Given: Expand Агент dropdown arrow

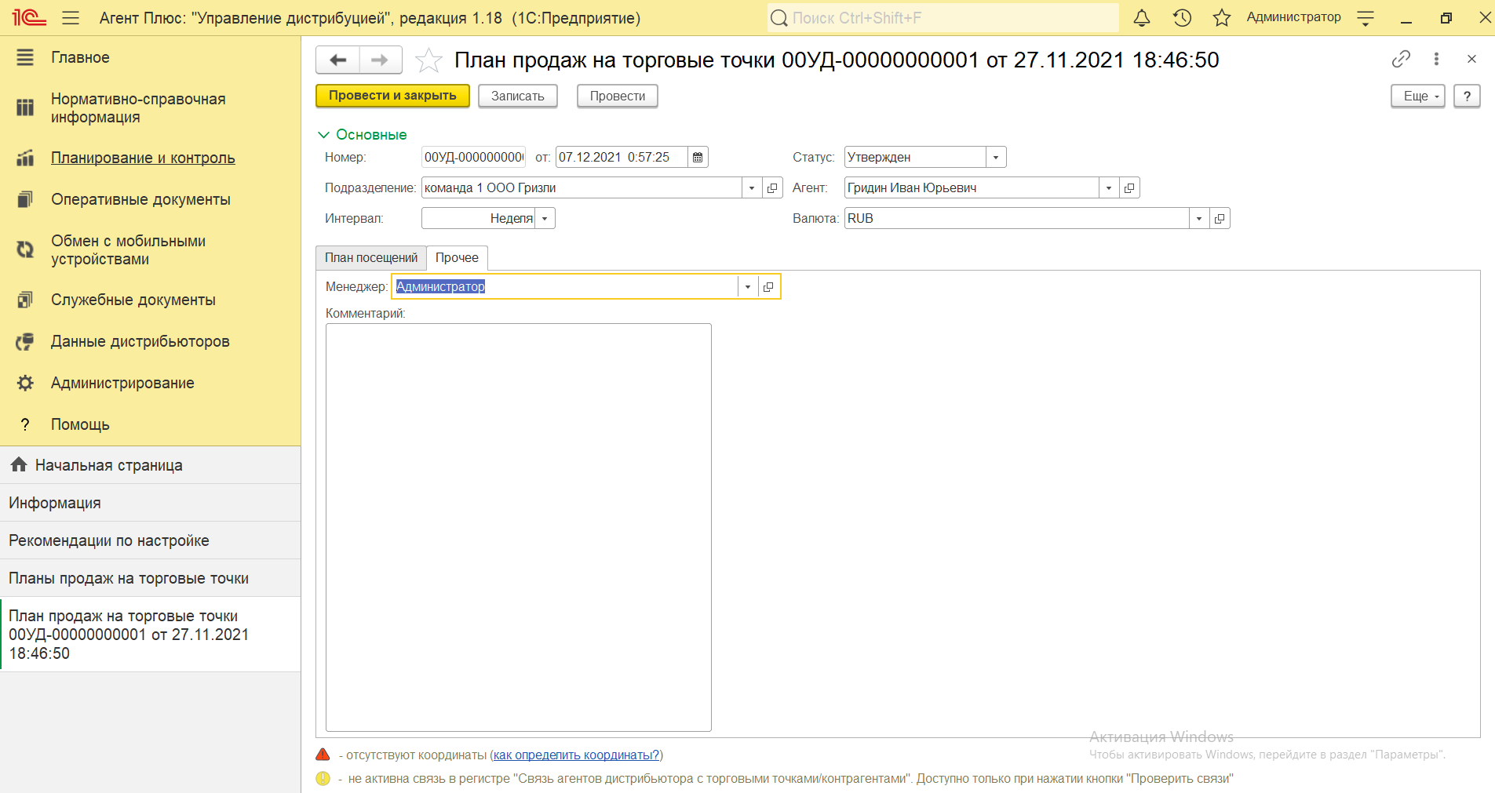Looking at the screenshot, I should click(x=1109, y=187).
